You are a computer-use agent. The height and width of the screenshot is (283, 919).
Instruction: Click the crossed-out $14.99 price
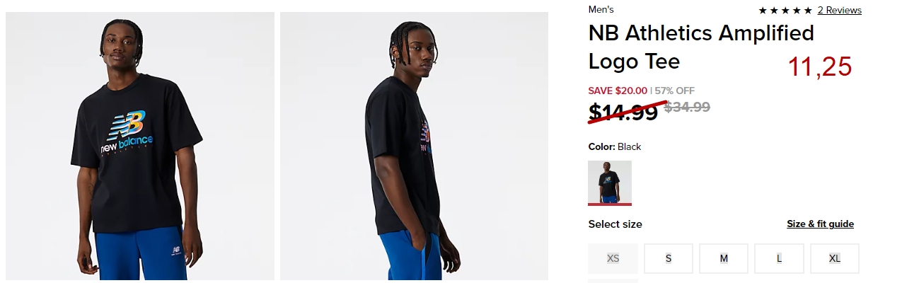623,112
